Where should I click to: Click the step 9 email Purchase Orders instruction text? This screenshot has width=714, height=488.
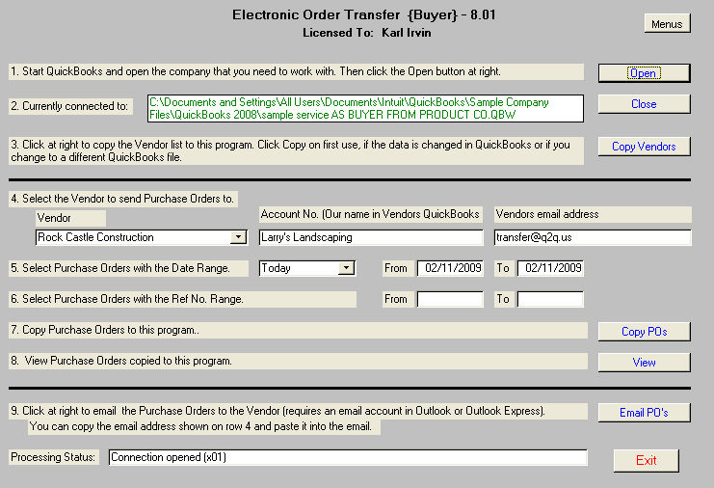pyautogui.click(x=298, y=411)
